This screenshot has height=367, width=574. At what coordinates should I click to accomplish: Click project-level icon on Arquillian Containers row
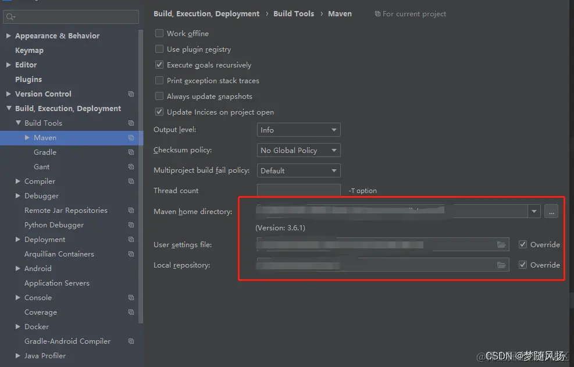(131, 254)
